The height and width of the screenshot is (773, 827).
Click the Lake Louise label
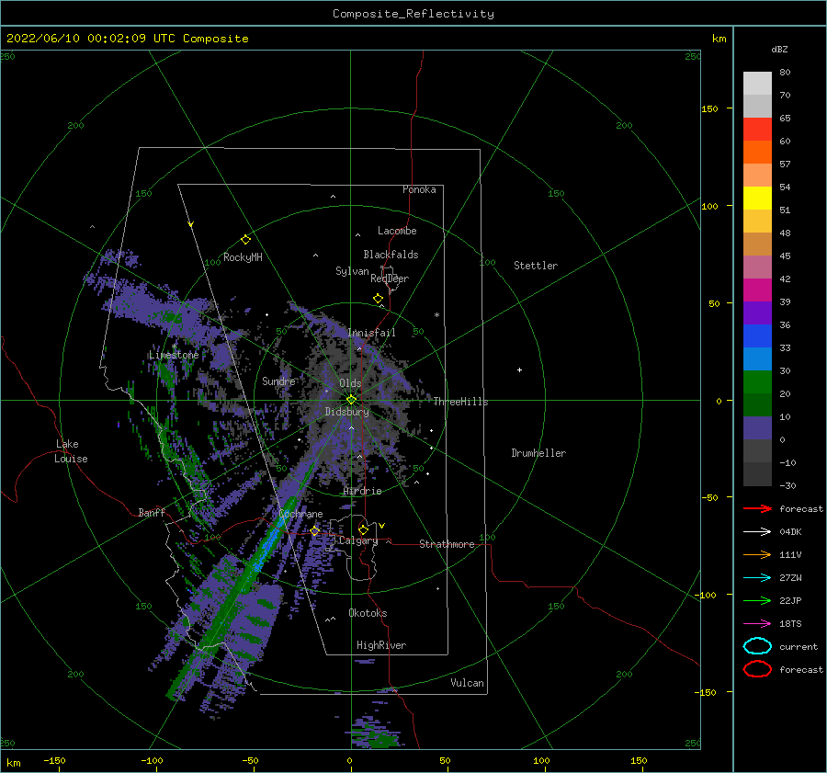(x=71, y=451)
